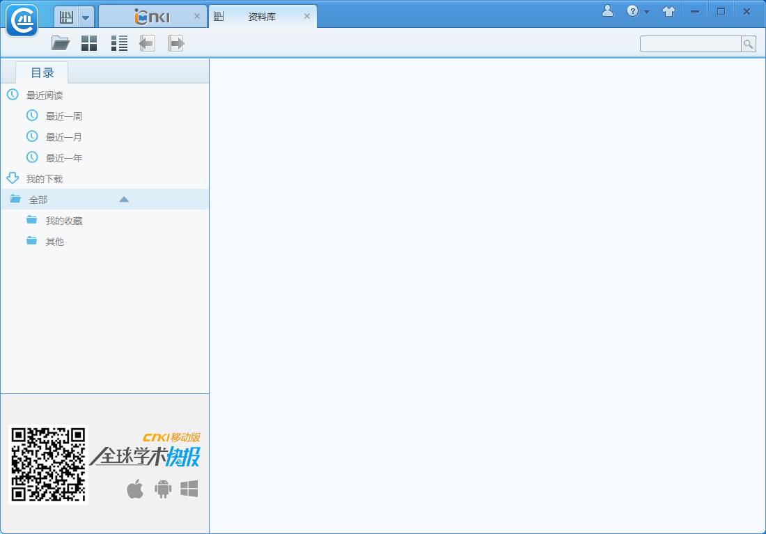Click the clock icon beside 最近阅读
Image resolution: width=766 pixels, height=534 pixels.
tap(13, 94)
